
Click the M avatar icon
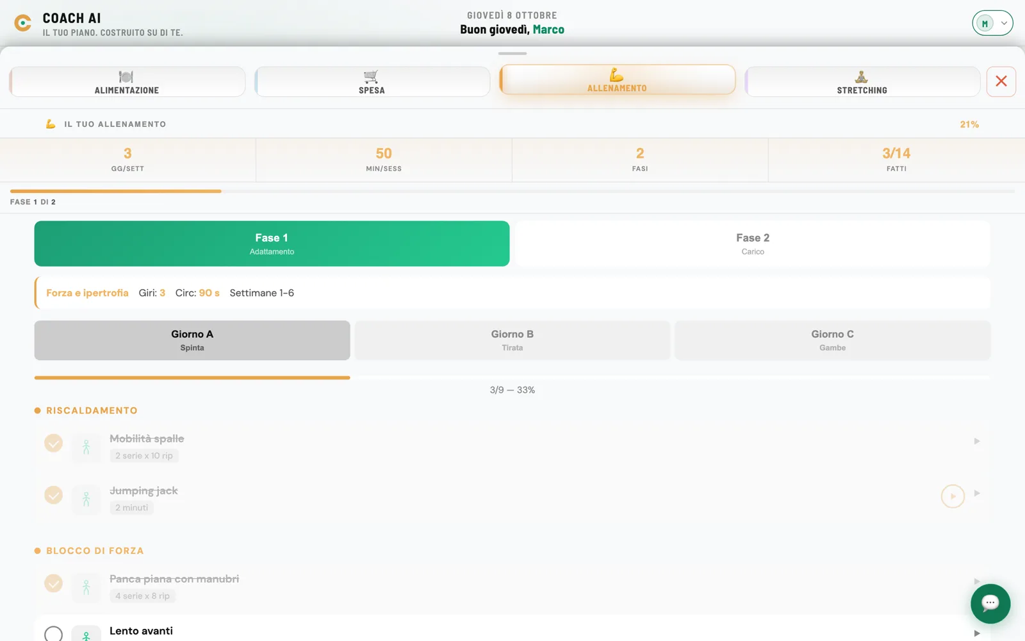tap(985, 24)
